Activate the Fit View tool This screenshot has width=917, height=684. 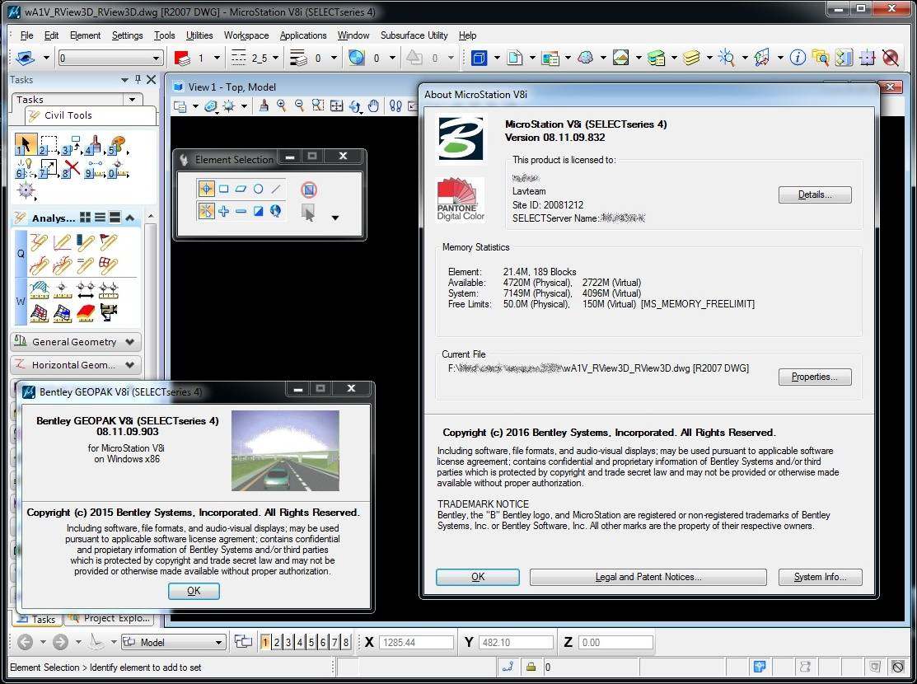click(336, 105)
